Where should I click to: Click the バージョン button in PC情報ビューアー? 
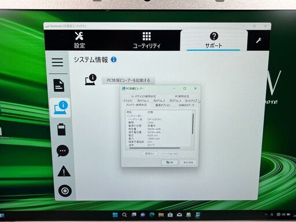pyautogui.click(x=169, y=154)
